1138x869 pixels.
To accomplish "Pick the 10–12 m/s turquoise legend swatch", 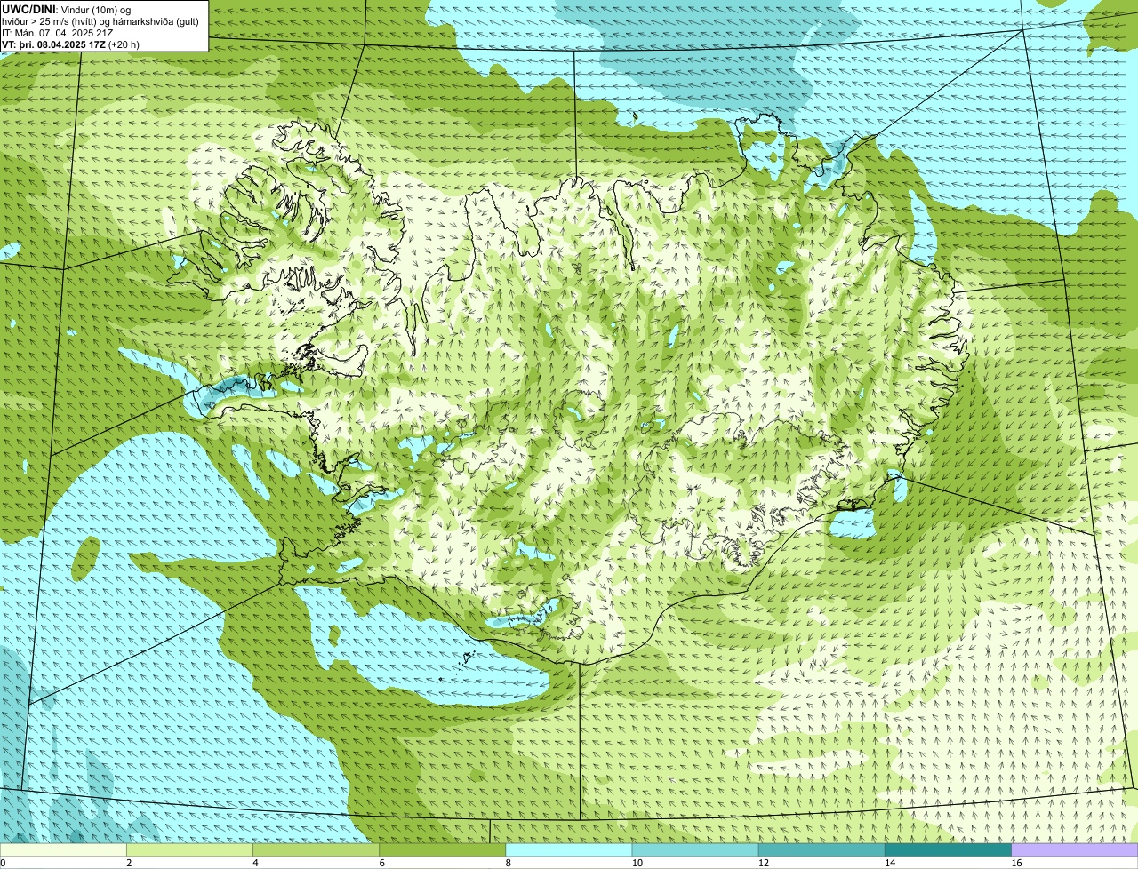I will pos(695,849).
